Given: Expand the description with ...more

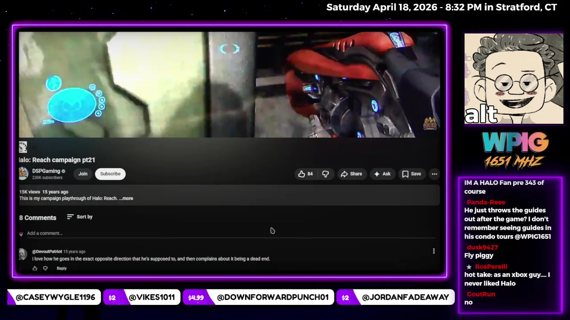Looking at the screenshot, I should coord(126,198).
